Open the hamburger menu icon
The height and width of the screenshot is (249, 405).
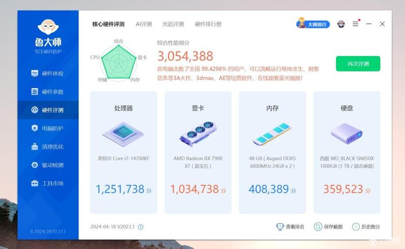click(355, 24)
